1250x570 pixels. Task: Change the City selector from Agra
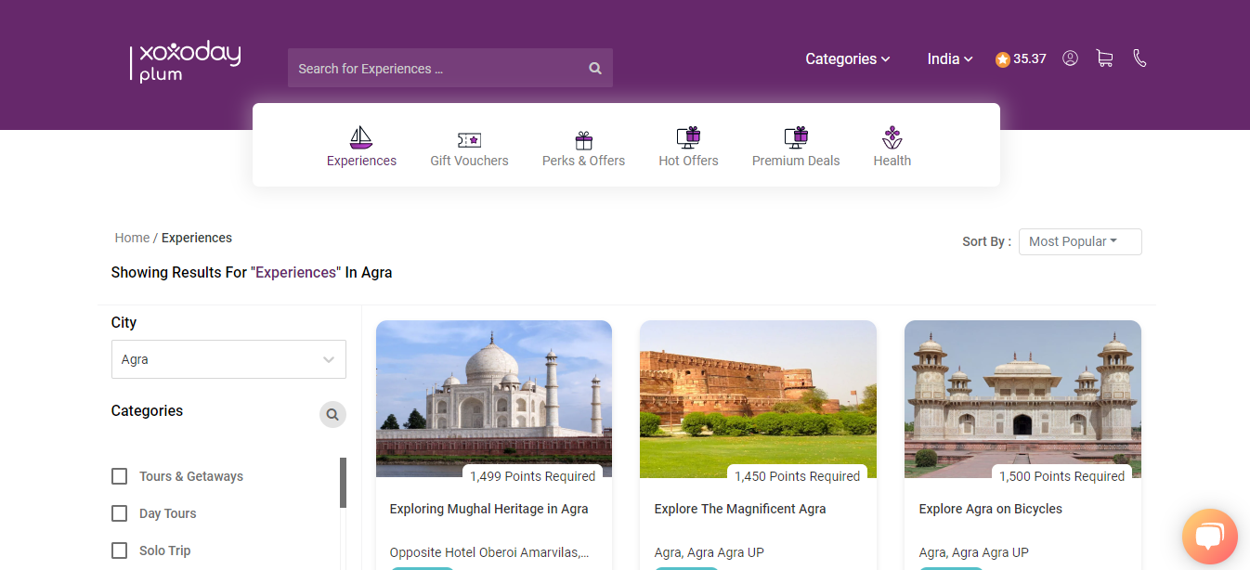tap(228, 359)
